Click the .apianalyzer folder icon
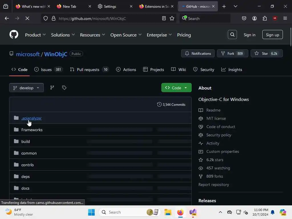Image resolution: width=292 pixels, height=219 pixels. pos(16,118)
